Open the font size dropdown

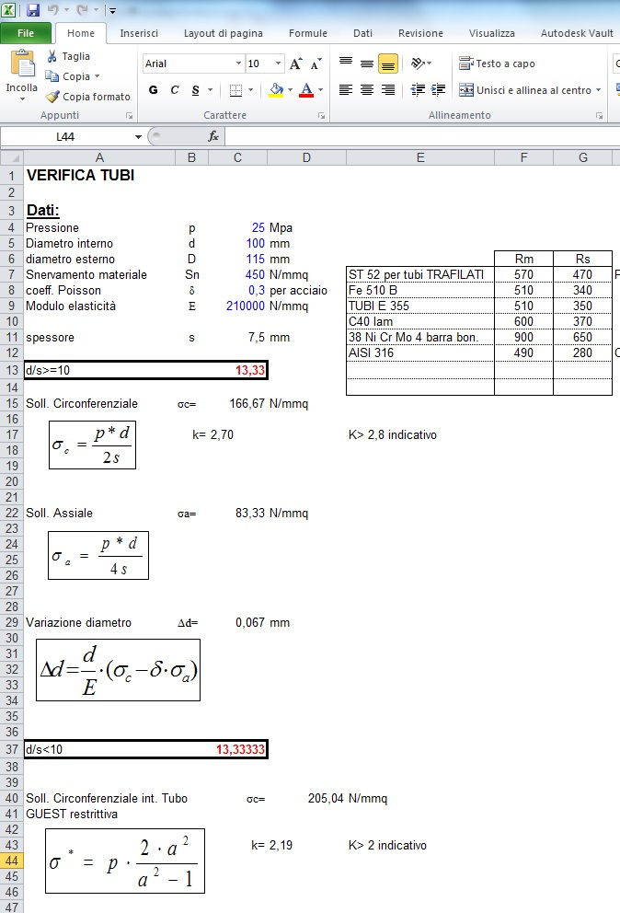click(279, 64)
